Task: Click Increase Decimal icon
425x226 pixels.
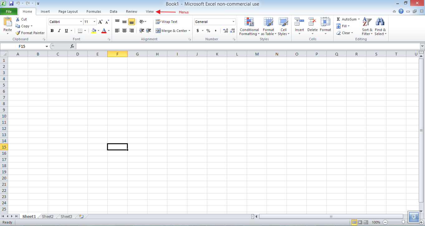Action: point(225,30)
